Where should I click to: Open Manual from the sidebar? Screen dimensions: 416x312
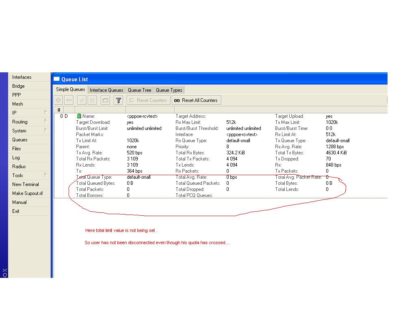(x=29, y=202)
